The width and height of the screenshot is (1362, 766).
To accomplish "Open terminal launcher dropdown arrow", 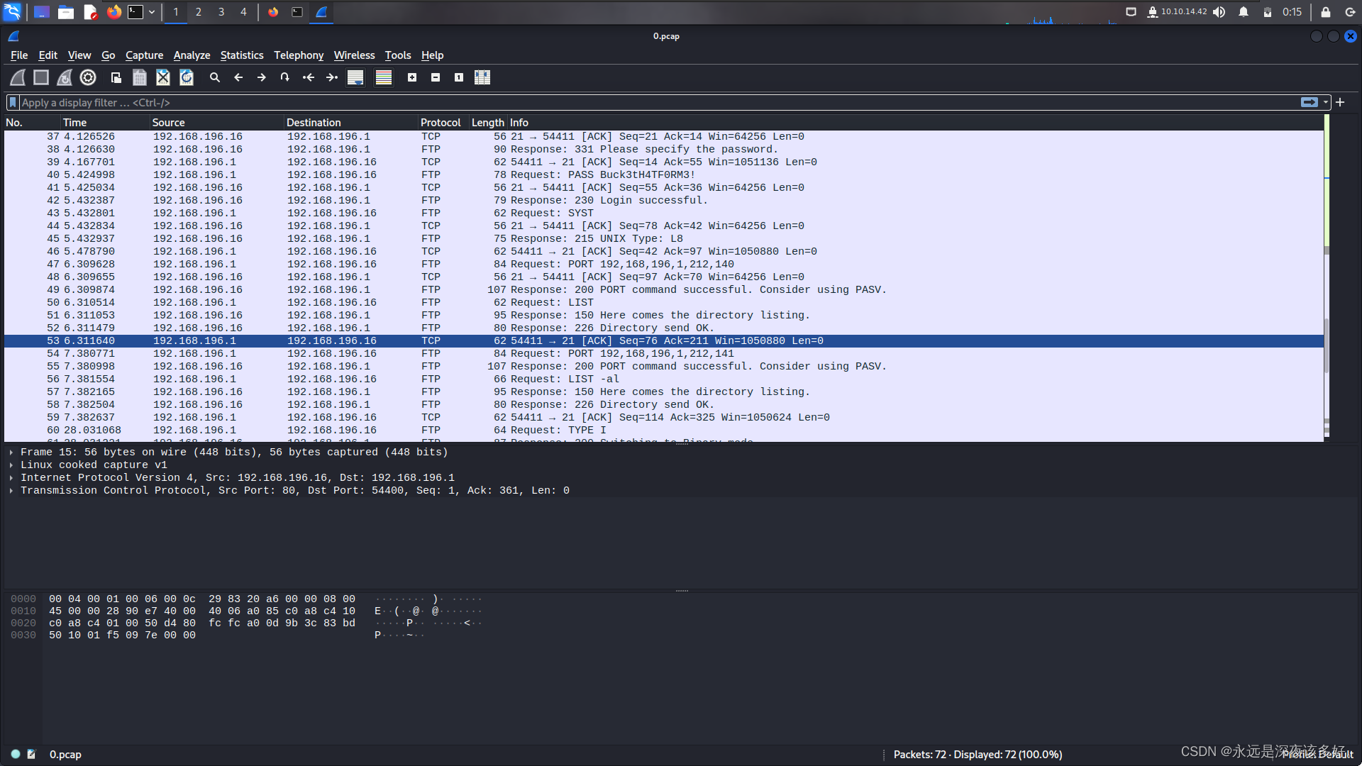I will (x=152, y=12).
